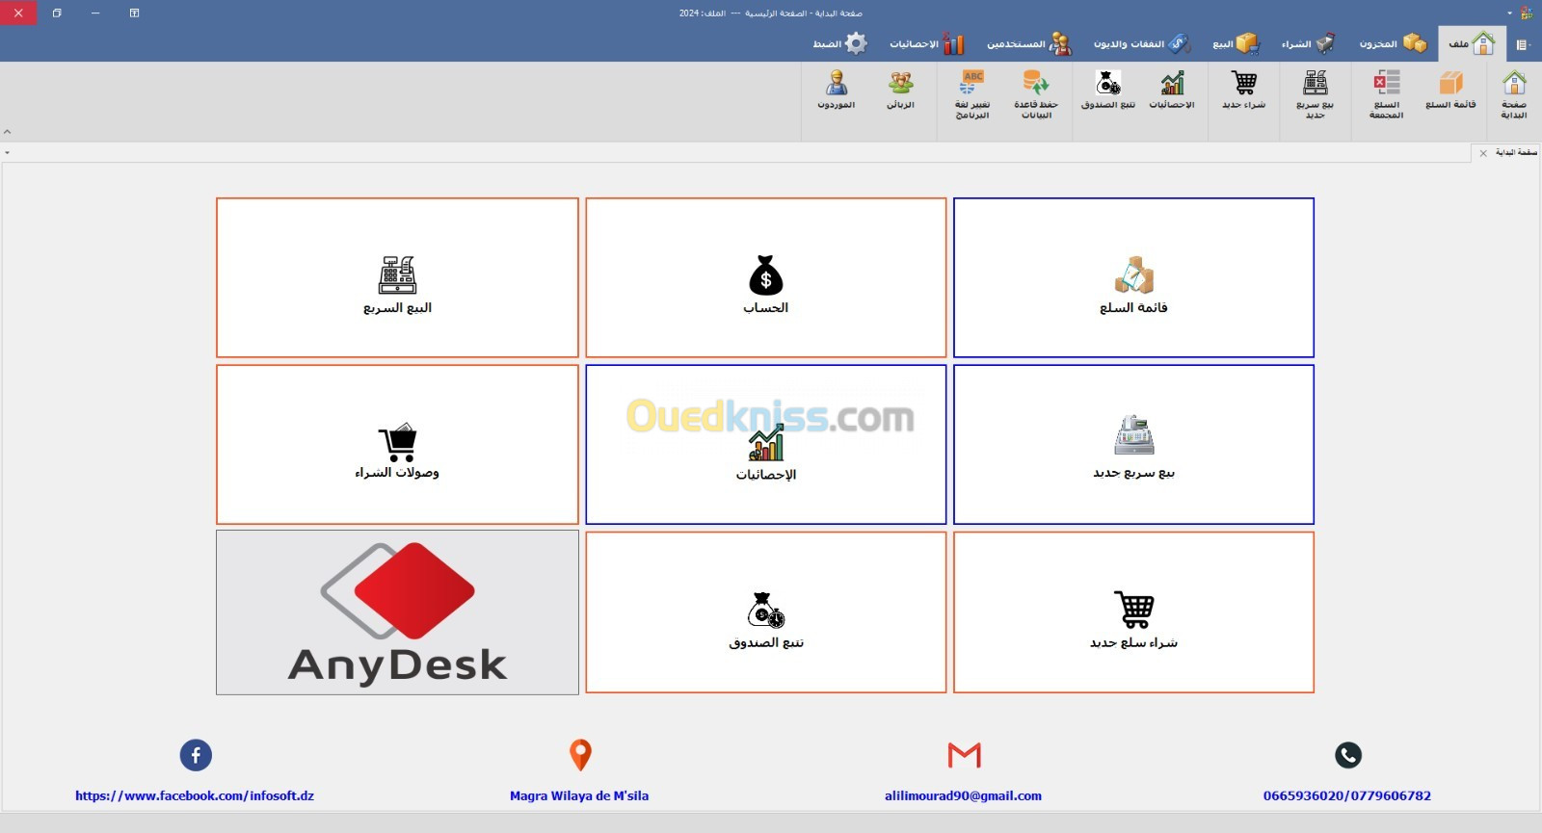Switch to the البيع ribbon tab
Image resolution: width=1542 pixels, height=833 pixels.
[x=1236, y=44]
